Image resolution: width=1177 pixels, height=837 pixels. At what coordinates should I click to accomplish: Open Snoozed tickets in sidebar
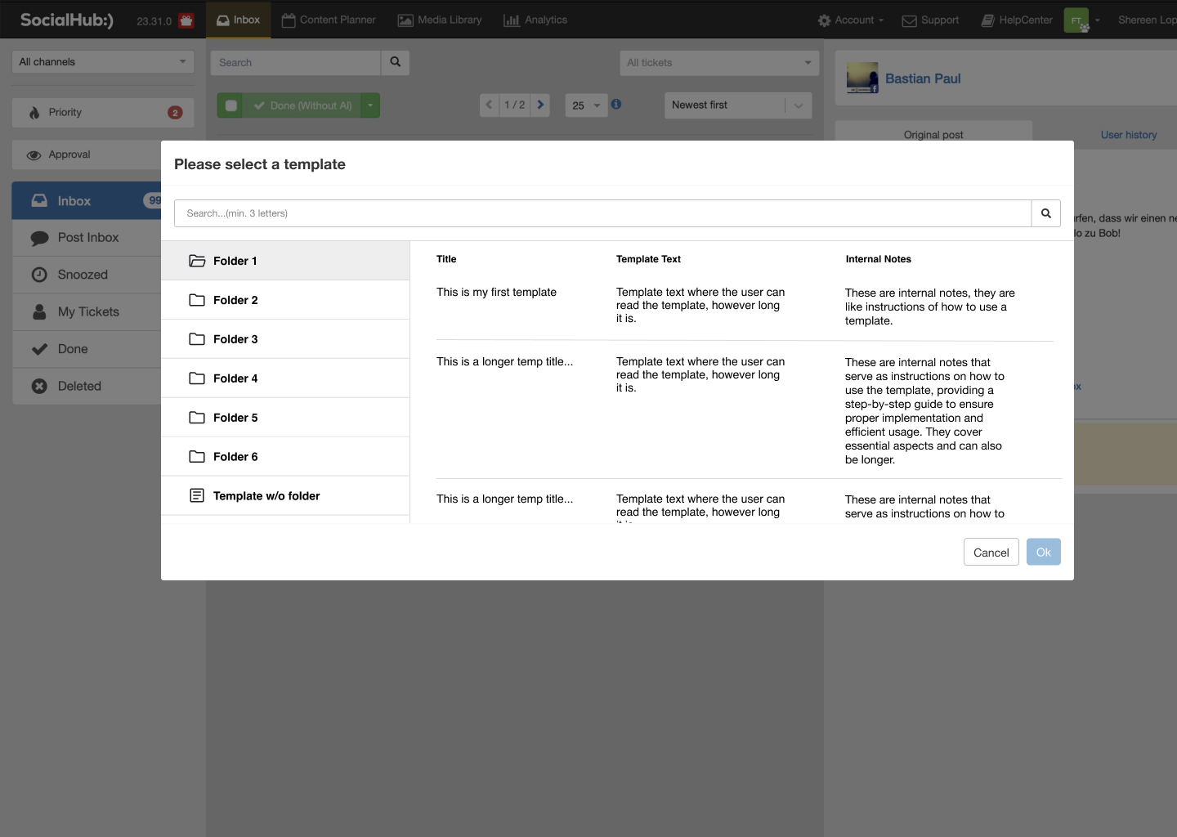coord(87,275)
